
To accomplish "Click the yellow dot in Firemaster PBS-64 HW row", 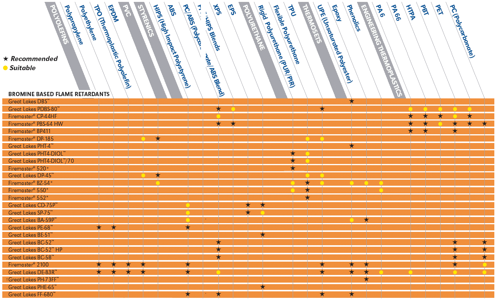I will pyautogui.click(x=440, y=124).
